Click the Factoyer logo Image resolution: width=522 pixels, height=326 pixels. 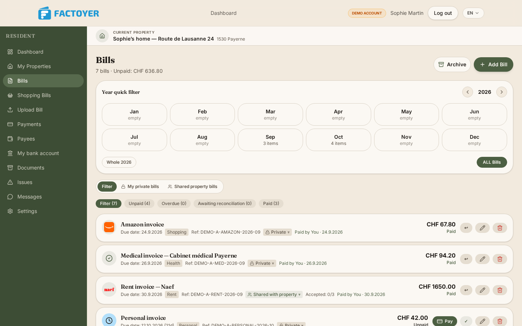(x=69, y=13)
